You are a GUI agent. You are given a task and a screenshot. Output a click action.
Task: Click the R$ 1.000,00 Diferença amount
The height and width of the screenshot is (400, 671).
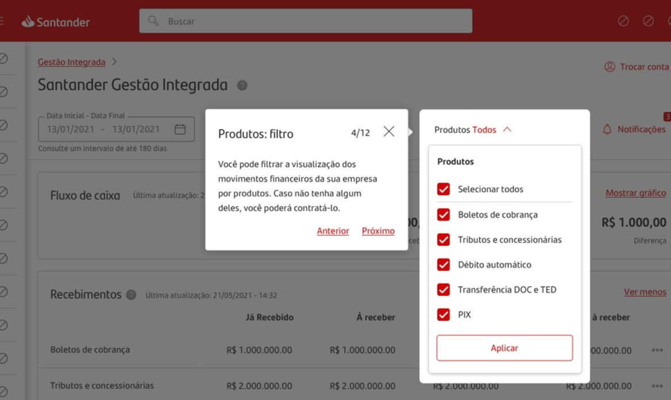pyautogui.click(x=634, y=222)
